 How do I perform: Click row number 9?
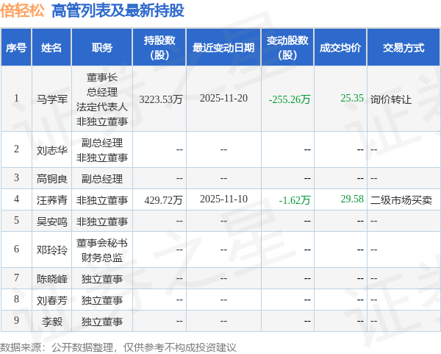point(16,320)
